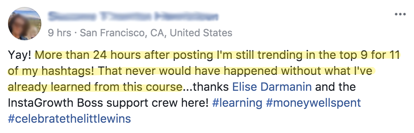
Task: Click "already learned from this course" text
Action: pyautogui.click(x=94, y=87)
